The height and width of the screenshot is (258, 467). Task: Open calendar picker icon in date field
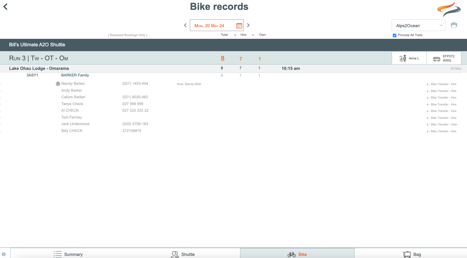239,26
